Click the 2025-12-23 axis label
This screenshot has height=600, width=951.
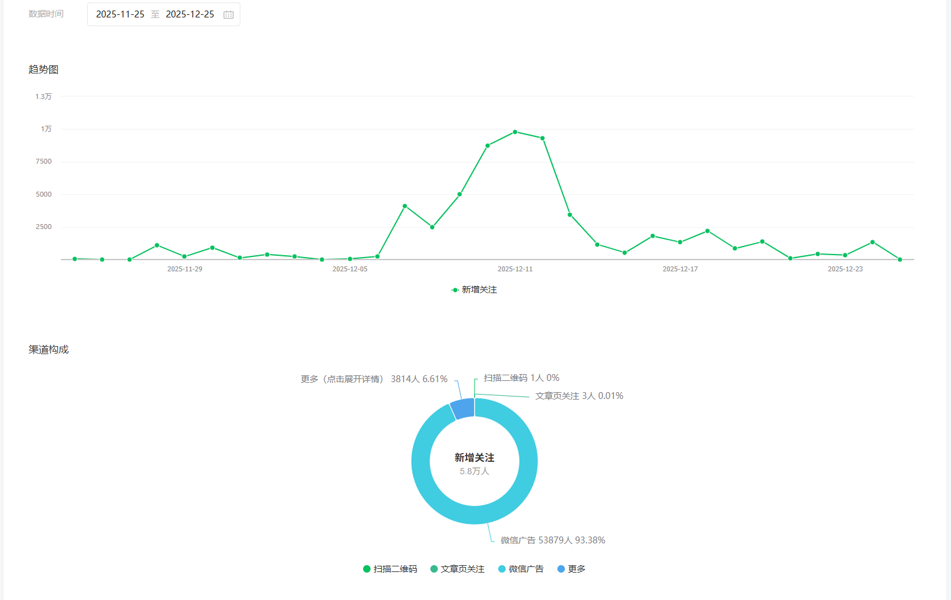pyautogui.click(x=845, y=269)
